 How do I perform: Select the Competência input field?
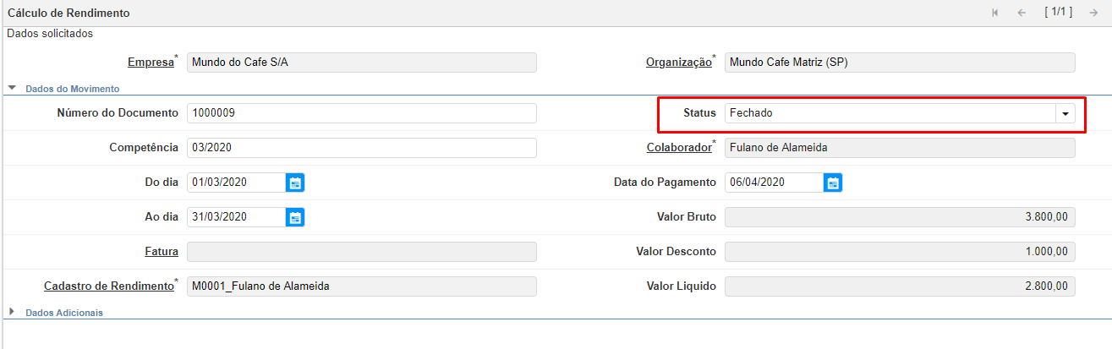(361, 148)
